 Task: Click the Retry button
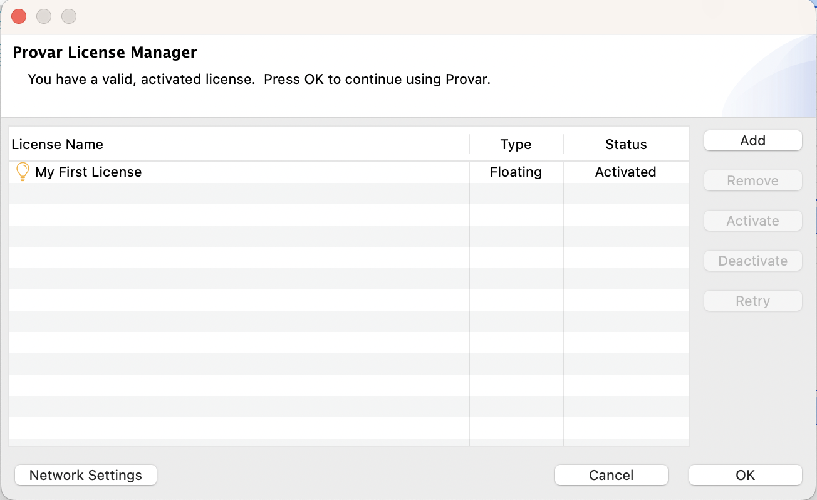(x=753, y=301)
